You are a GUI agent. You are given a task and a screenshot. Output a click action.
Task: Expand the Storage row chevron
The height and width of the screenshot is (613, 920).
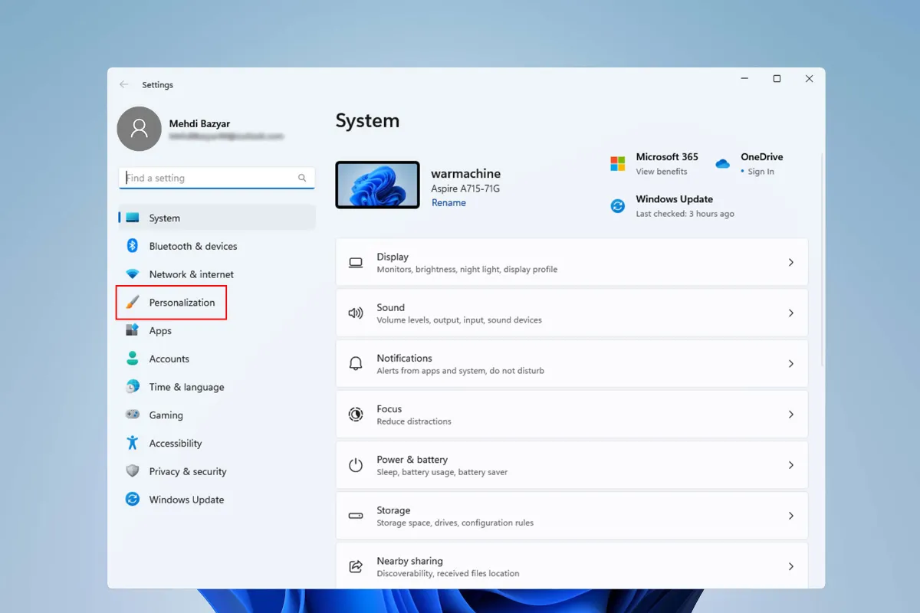(x=790, y=516)
